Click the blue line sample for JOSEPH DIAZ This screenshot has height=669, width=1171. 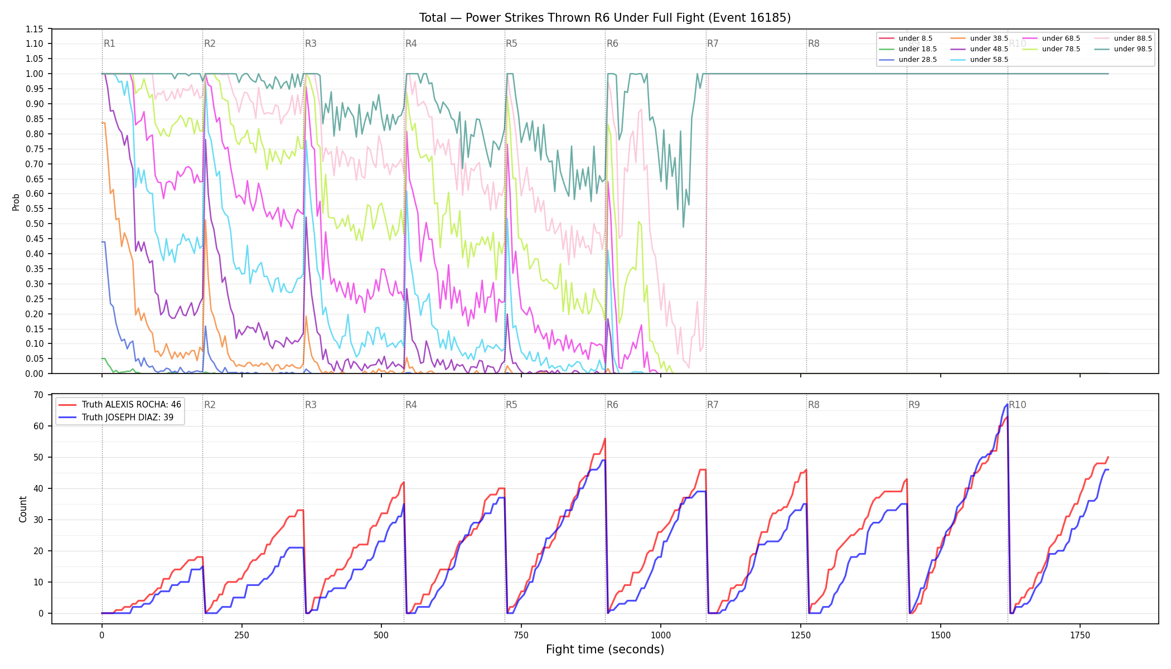tap(68, 418)
